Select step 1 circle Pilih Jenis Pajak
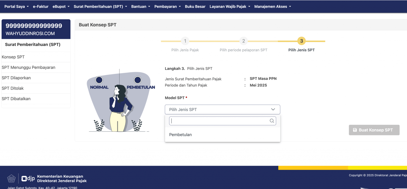The image size is (407, 189). pyautogui.click(x=185, y=41)
